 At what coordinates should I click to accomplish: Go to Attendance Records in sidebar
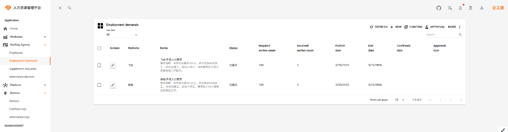(22, 77)
